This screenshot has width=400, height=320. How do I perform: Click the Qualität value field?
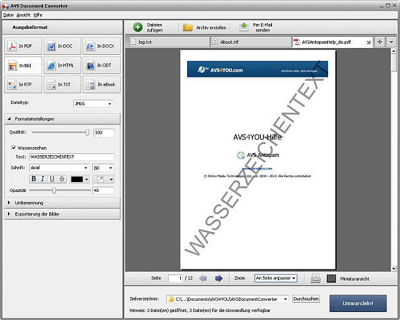click(x=104, y=133)
